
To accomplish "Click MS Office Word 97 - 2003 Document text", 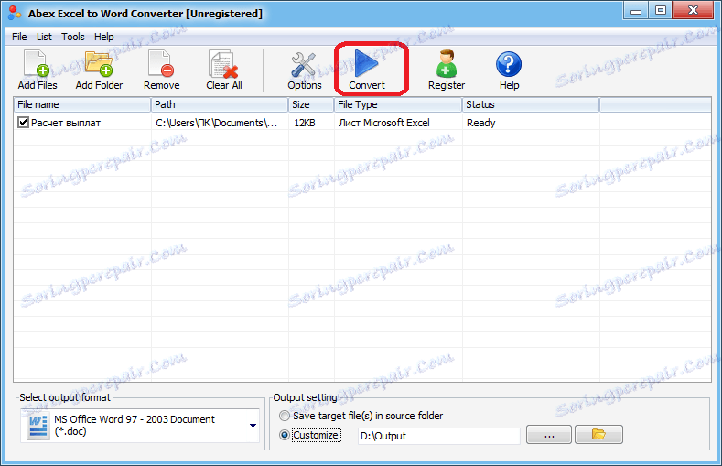I will pos(135,419).
